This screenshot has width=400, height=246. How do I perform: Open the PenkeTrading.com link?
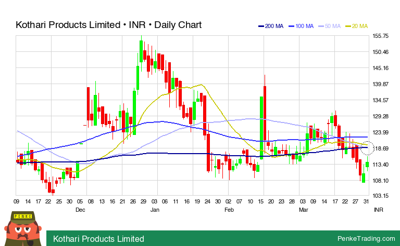coord(366,239)
